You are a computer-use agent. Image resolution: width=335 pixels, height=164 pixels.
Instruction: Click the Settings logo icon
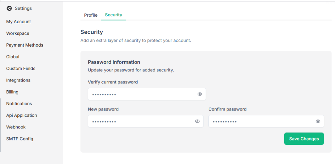pos(9,8)
